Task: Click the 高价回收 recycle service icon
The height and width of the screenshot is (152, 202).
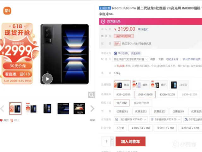Action: 115,53
